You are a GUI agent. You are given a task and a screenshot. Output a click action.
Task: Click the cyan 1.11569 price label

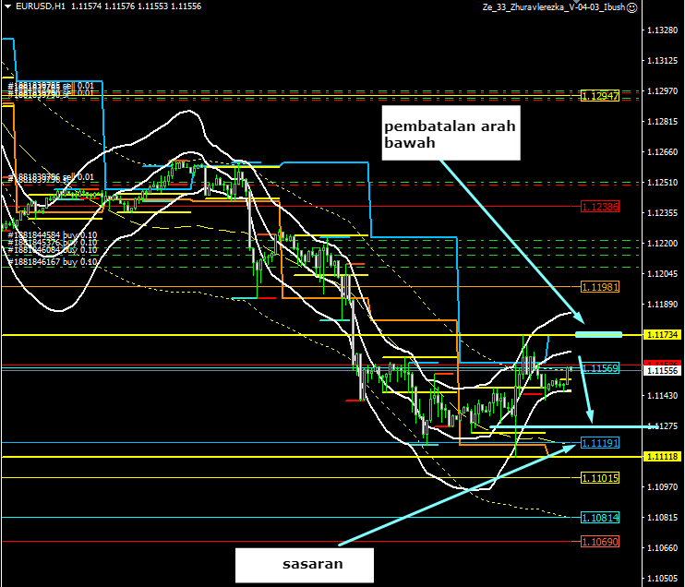600,368
